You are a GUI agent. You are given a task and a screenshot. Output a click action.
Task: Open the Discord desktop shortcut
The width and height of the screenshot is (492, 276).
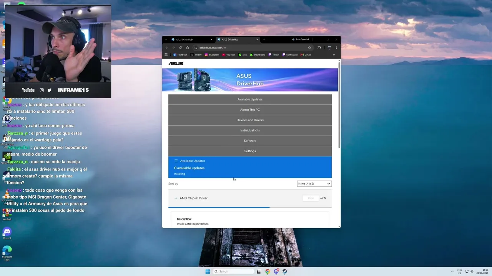point(7,233)
